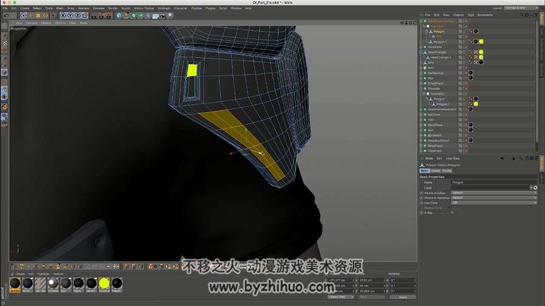This screenshot has width=545, height=306.
Task: Click the Render View clapperboard icon
Action: 94,16
